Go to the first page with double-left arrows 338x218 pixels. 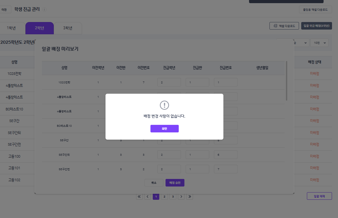139,197
